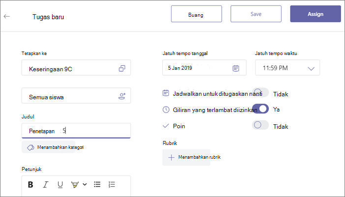Screen dimensions: 345x197
Task: Click the Tugas baru heading
Action: [x=48, y=17]
